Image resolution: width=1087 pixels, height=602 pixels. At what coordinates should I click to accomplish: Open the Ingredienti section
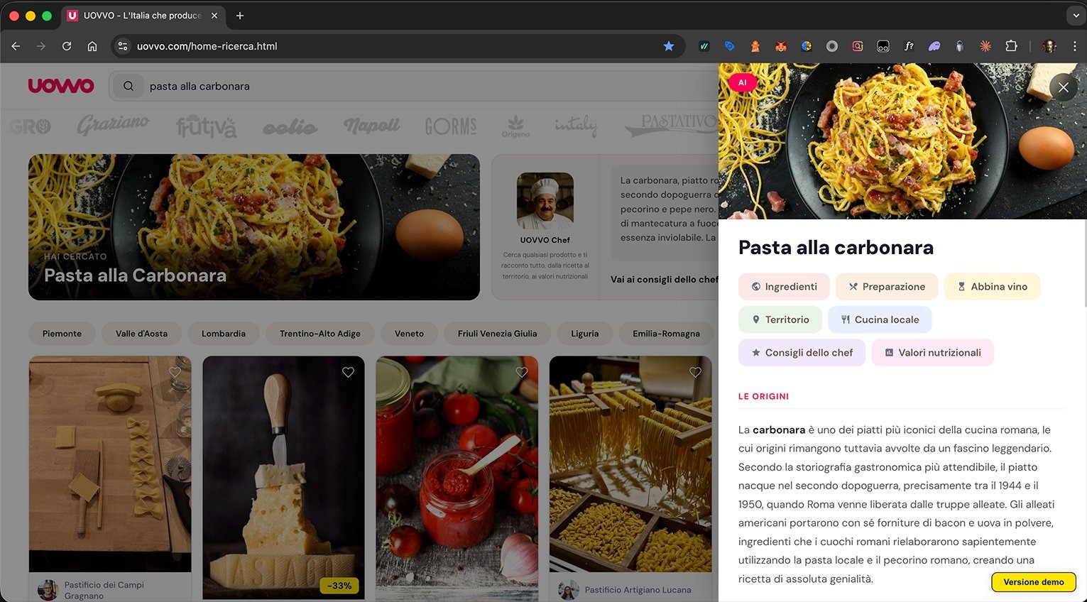(784, 287)
